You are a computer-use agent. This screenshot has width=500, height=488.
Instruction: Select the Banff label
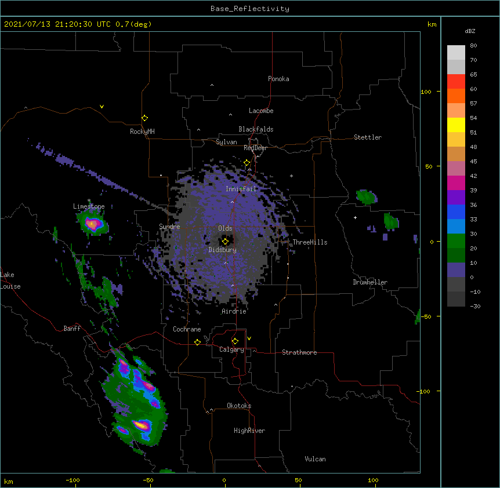tap(72, 329)
